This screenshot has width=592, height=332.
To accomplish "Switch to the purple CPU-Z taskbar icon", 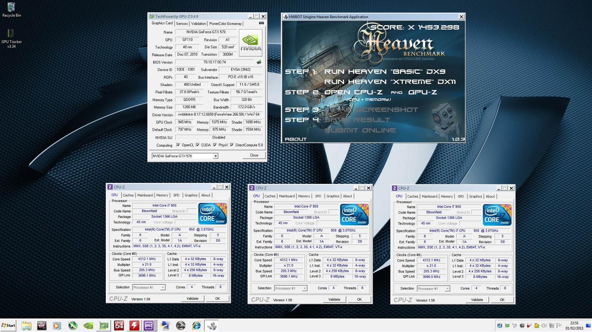I will point(149,325).
